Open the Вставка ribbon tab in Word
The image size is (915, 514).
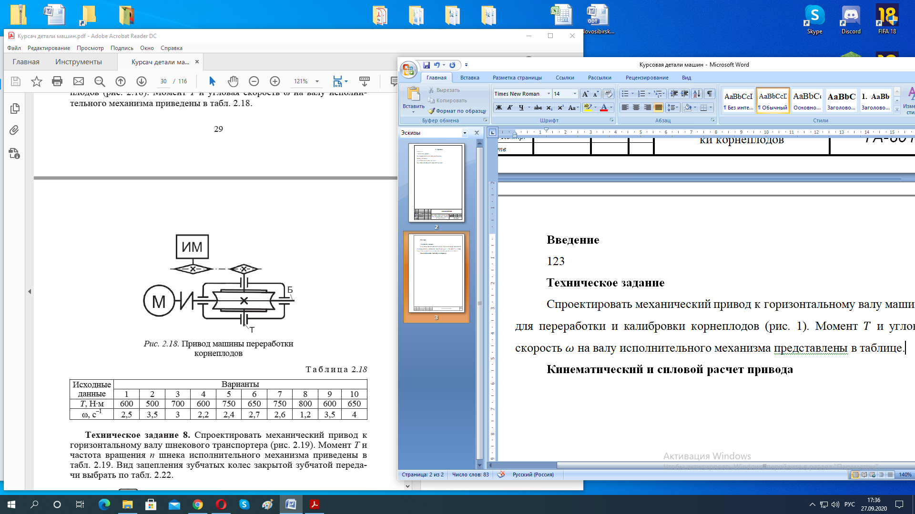coord(469,78)
